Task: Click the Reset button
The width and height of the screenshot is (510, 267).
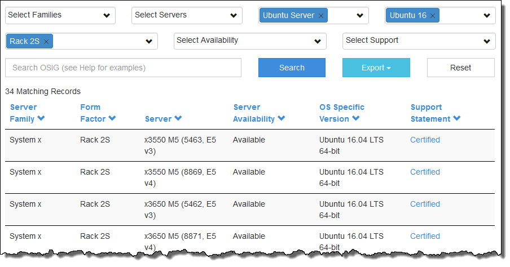Action: (x=460, y=68)
